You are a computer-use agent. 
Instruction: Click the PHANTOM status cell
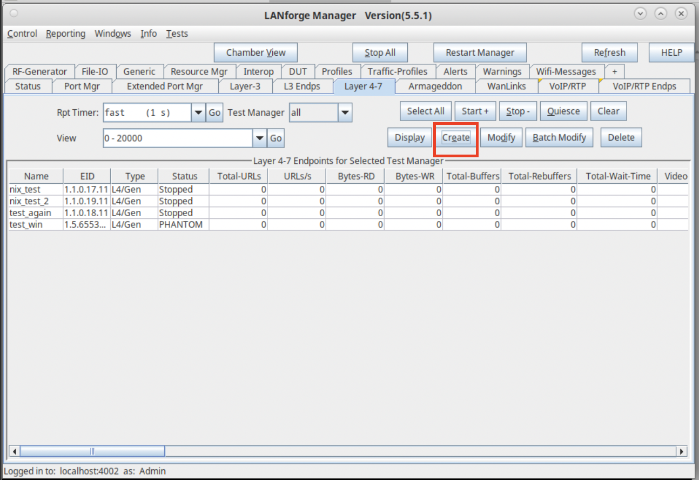184,225
